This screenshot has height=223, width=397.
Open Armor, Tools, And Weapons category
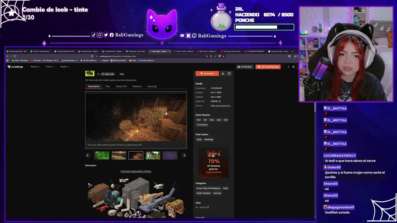point(208,188)
